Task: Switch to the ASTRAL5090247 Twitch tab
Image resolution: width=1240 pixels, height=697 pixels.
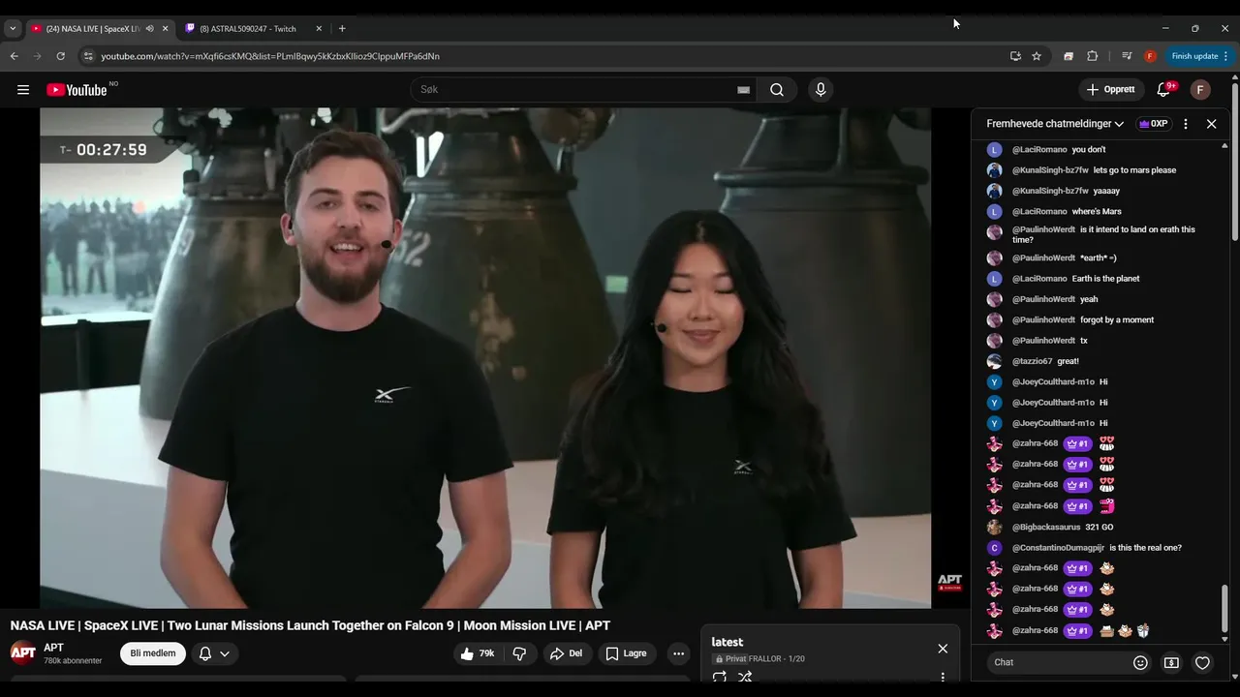Action: point(255,29)
